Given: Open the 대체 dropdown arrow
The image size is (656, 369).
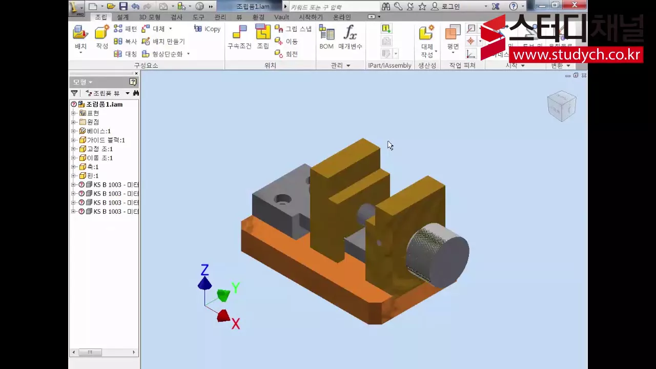Looking at the screenshot, I should pyautogui.click(x=171, y=29).
